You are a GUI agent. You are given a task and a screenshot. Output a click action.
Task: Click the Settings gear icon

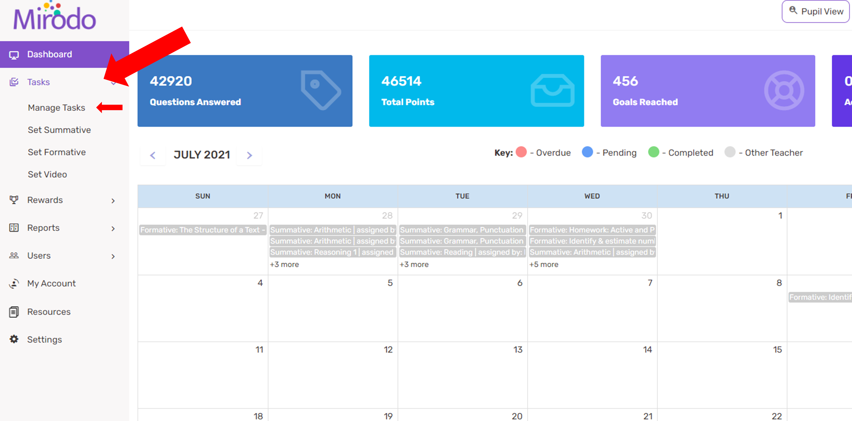tap(14, 339)
